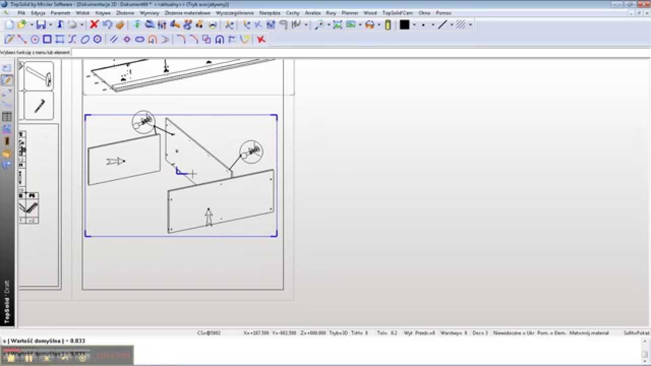Click the red X delete icon
Screen dimensions: 651x366
point(94,24)
